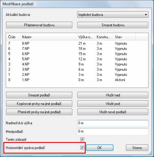
Task: Click the Stav column header
Action: [x=124, y=37]
